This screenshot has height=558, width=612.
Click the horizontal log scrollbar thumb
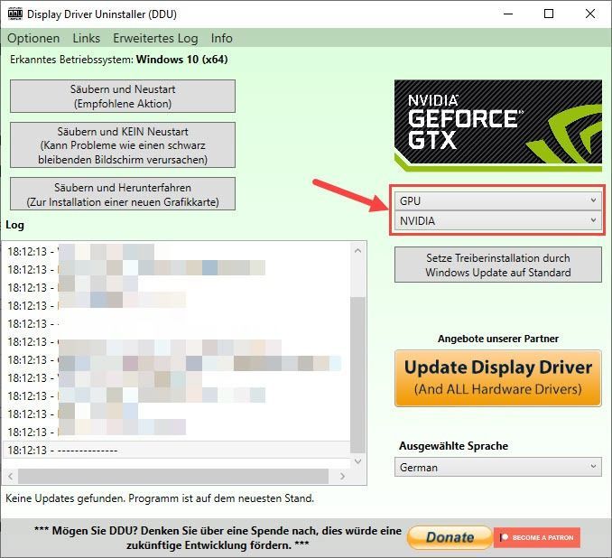[x=173, y=476]
